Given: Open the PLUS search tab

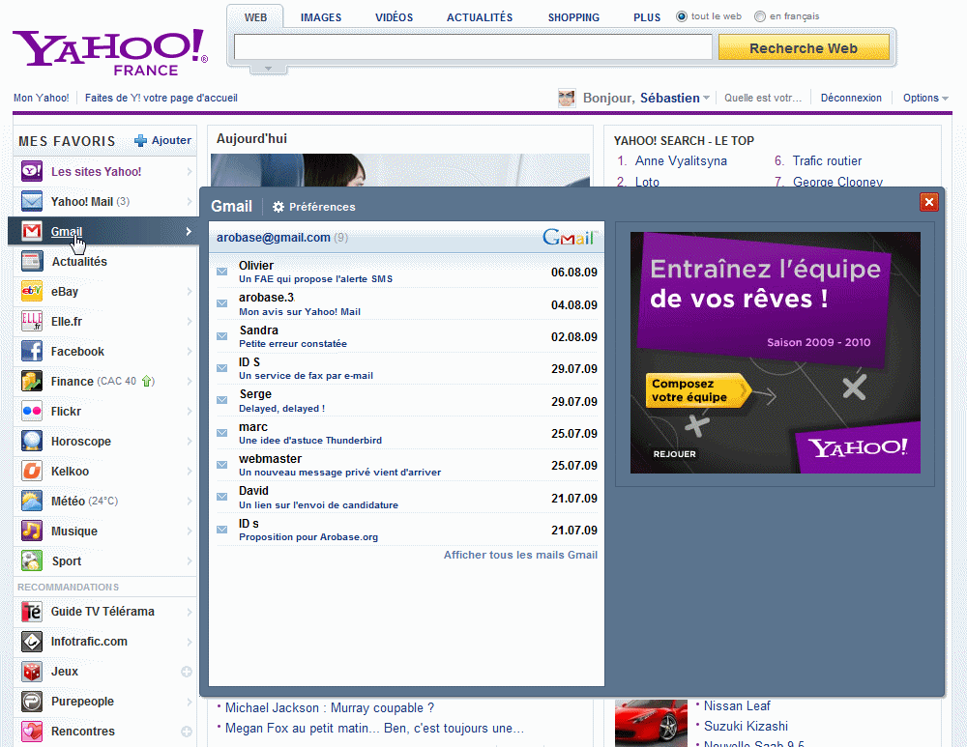Looking at the screenshot, I should 647,17.
